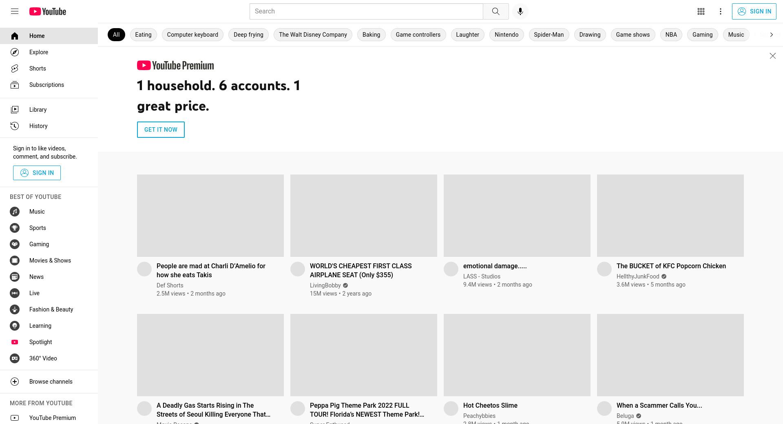Select the Spider-Man chip

click(549, 35)
